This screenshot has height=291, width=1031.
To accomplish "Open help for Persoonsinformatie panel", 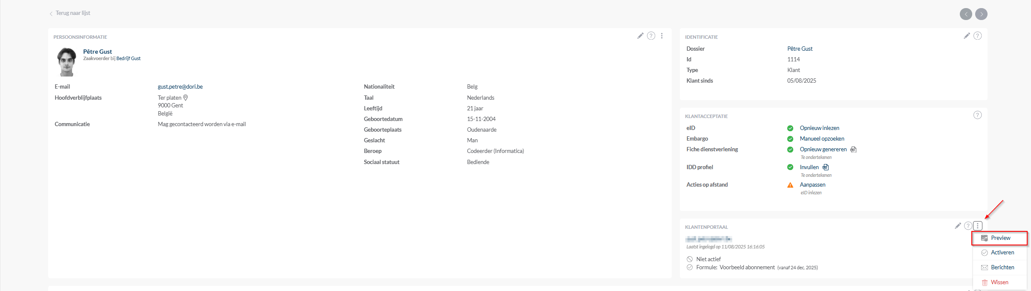I will [651, 36].
